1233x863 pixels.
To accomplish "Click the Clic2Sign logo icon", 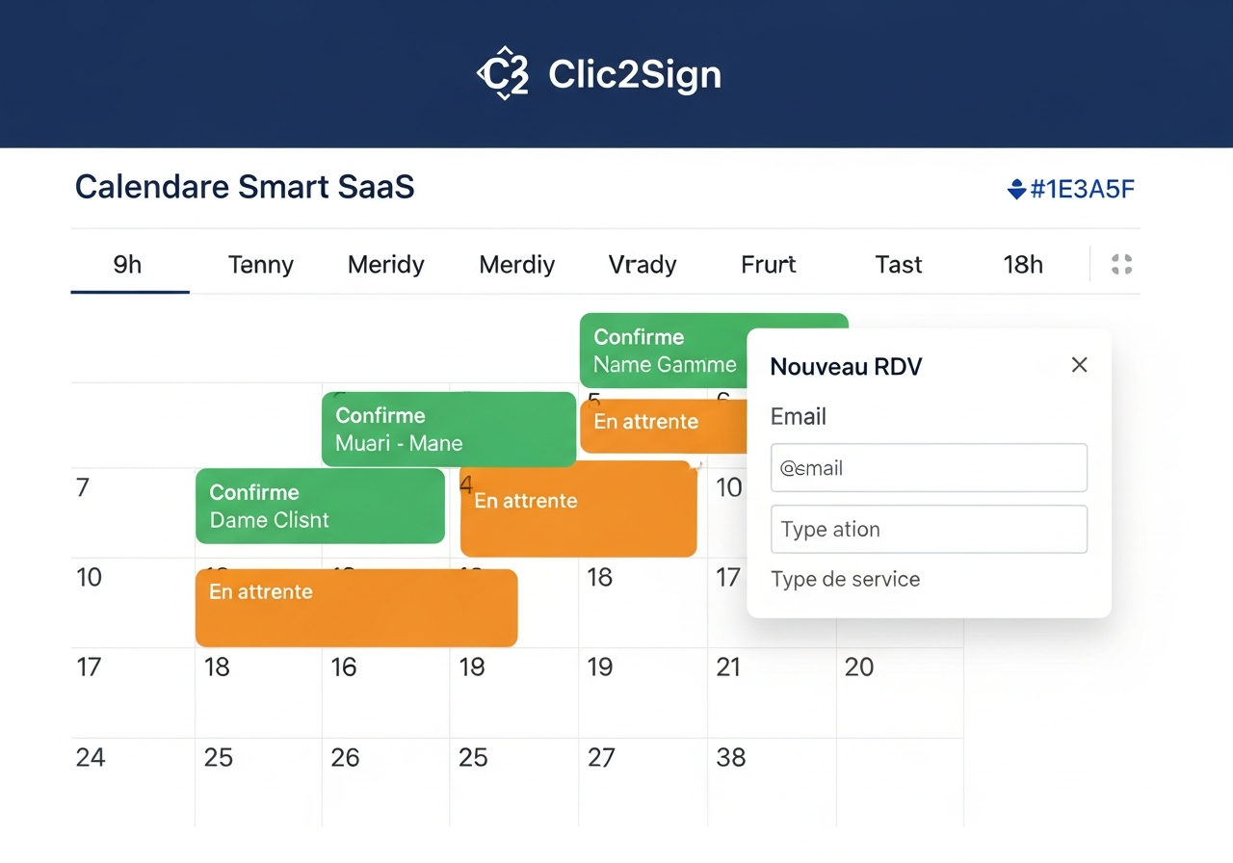I will (503, 74).
